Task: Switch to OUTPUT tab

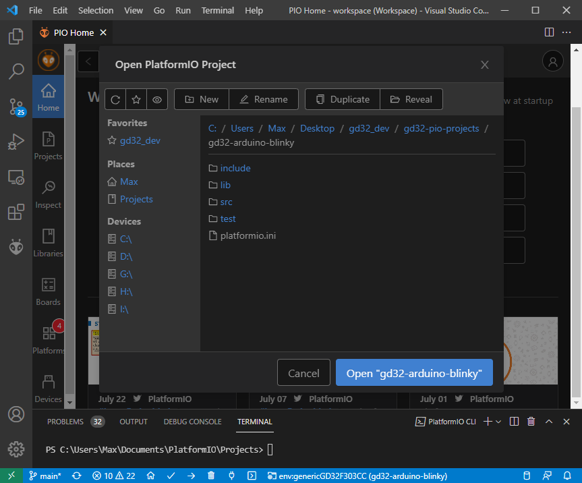Action: (x=134, y=422)
